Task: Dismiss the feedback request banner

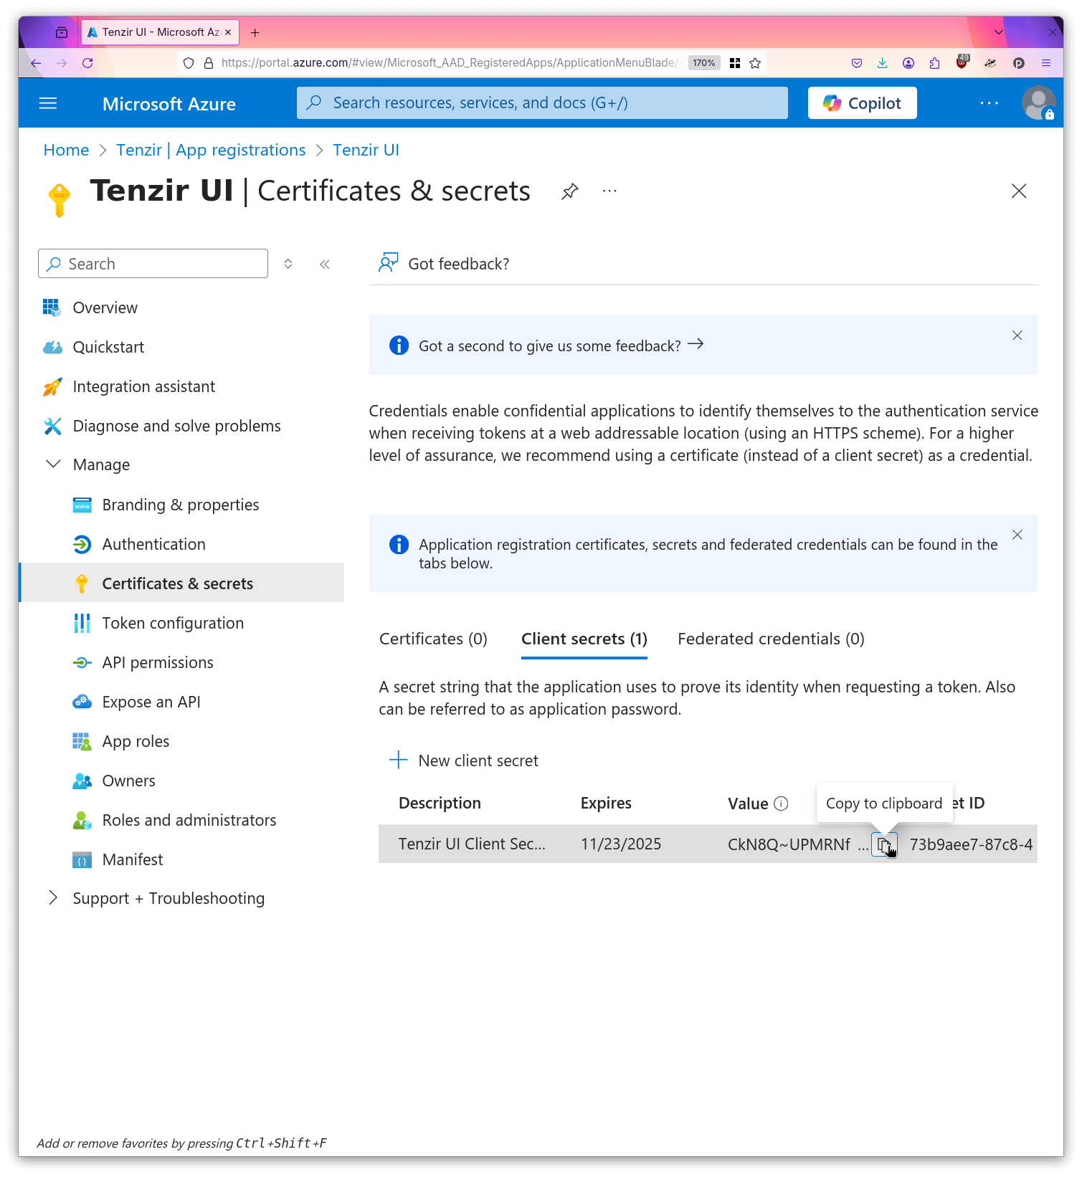Action: click(1017, 335)
